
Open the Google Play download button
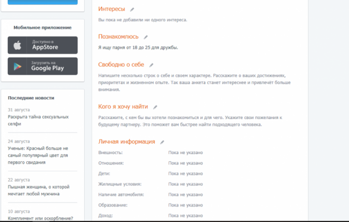(43, 66)
